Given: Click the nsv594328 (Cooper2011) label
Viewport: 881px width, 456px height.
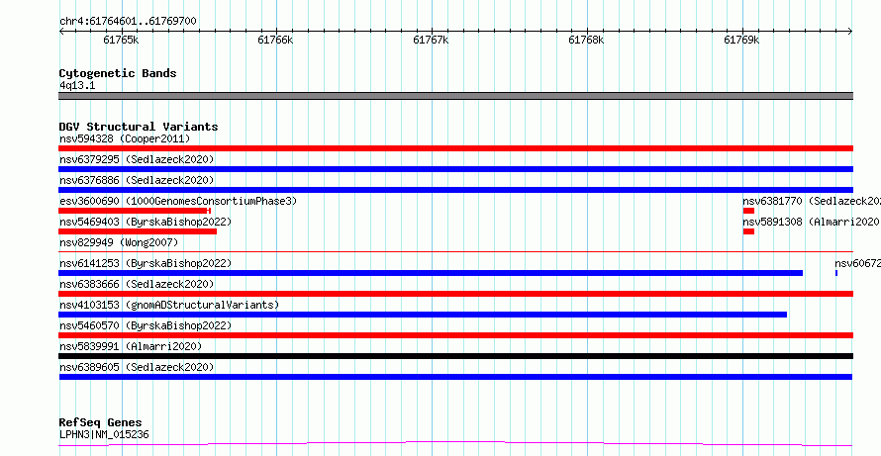Looking at the screenshot, I should pyautogui.click(x=125, y=138).
